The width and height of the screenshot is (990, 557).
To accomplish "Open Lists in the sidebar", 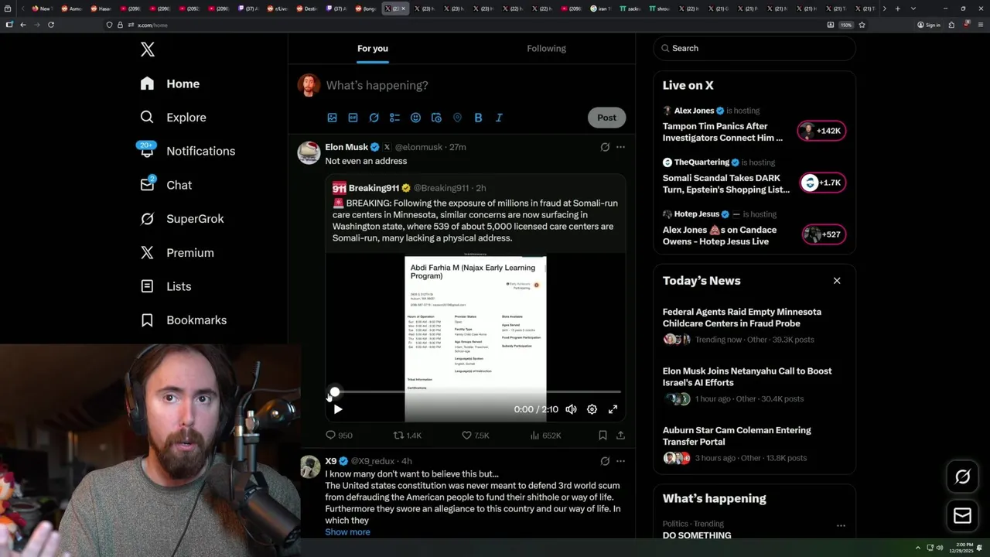I will pyautogui.click(x=166, y=286).
